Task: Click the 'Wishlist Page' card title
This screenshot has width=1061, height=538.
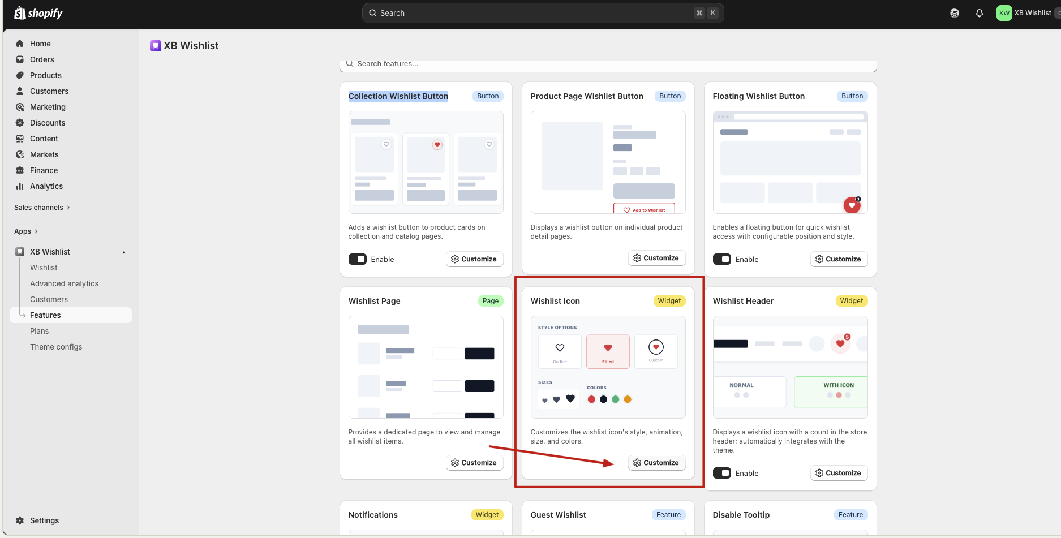Action: click(374, 301)
